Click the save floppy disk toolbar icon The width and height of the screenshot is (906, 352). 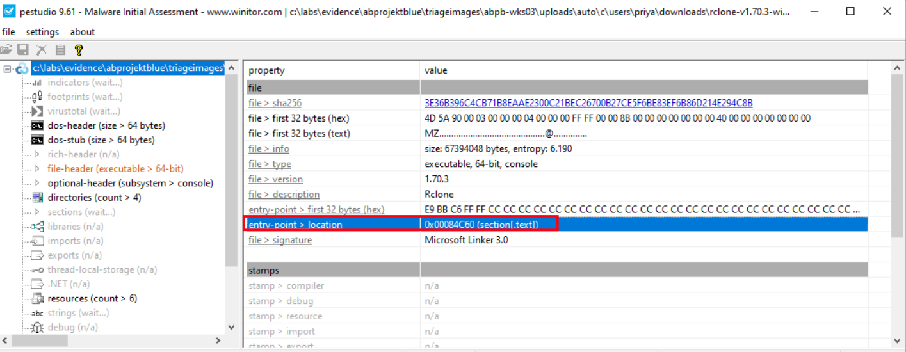coord(24,50)
